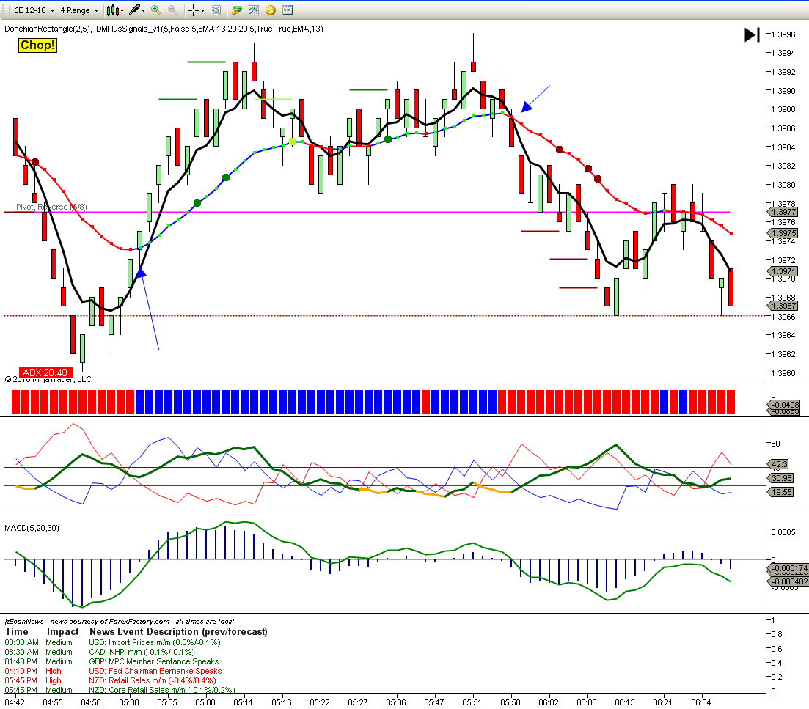This screenshot has height=709, width=809.
Task: Select the GBP: MPC Member Sentance Speaks row
Action: (111, 661)
